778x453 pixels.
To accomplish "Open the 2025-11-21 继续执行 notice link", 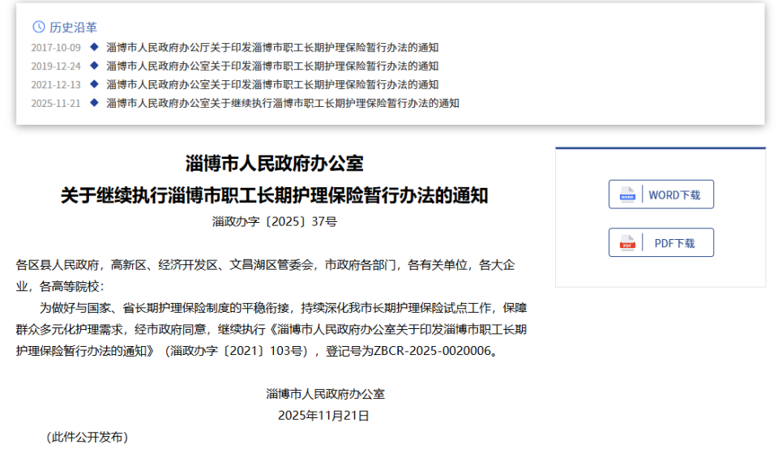I will click(x=283, y=103).
